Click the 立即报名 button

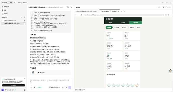coord(14,85)
